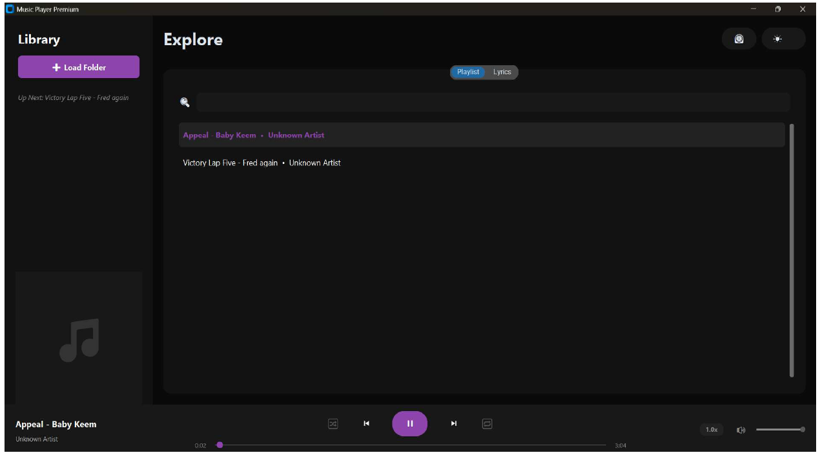Click the Music Player Premium title bar icon

[10, 9]
